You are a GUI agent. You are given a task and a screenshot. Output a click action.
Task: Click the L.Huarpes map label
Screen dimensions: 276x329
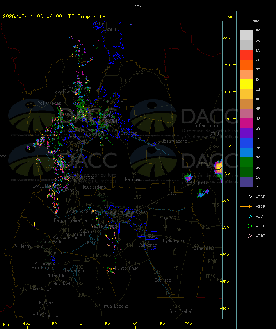coord(173,241)
